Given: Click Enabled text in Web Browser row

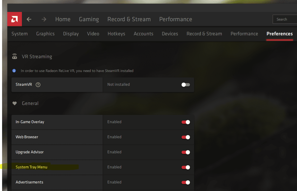Looking at the screenshot, I should 114,137.
